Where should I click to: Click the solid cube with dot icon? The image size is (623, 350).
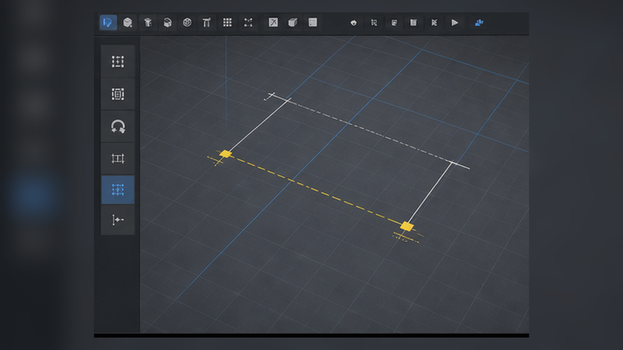[128, 22]
